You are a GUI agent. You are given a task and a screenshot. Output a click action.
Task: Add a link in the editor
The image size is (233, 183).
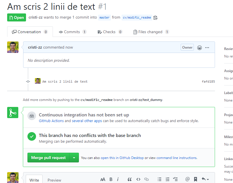(x=146, y=179)
